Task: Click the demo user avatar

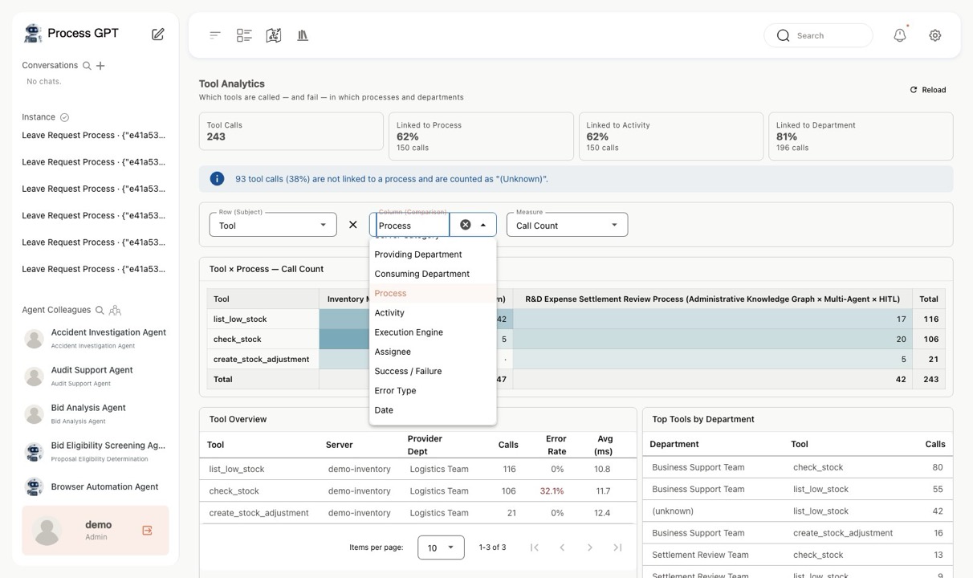Action: point(47,531)
